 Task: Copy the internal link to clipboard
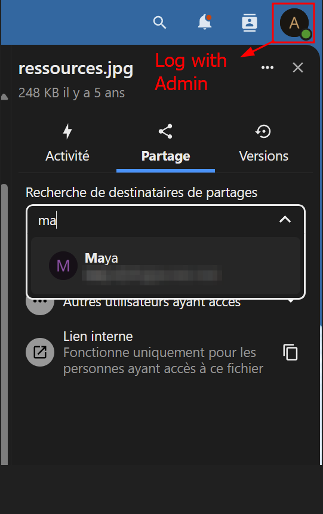(290, 352)
